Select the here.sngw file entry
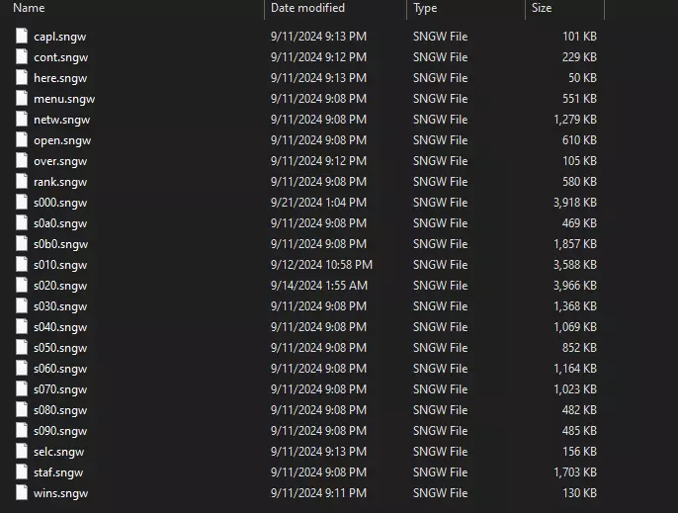The width and height of the screenshot is (678, 513). [x=60, y=78]
